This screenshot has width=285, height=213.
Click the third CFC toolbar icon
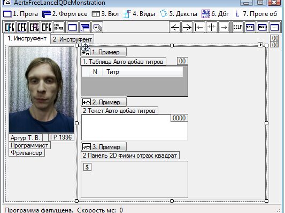click(34, 27)
